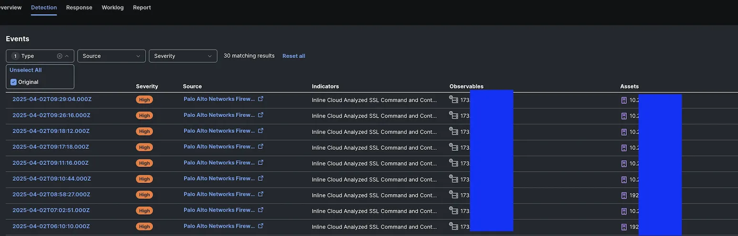Image resolution: width=738 pixels, height=236 pixels.
Task: Click observable server icon in 08:58:27 row
Action: pos(453,195)
